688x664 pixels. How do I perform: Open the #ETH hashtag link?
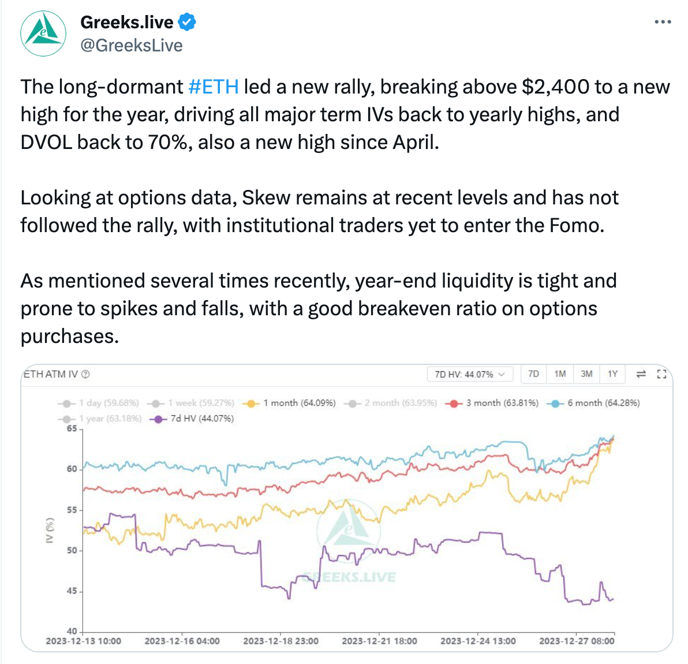click(x=213, y=87)
